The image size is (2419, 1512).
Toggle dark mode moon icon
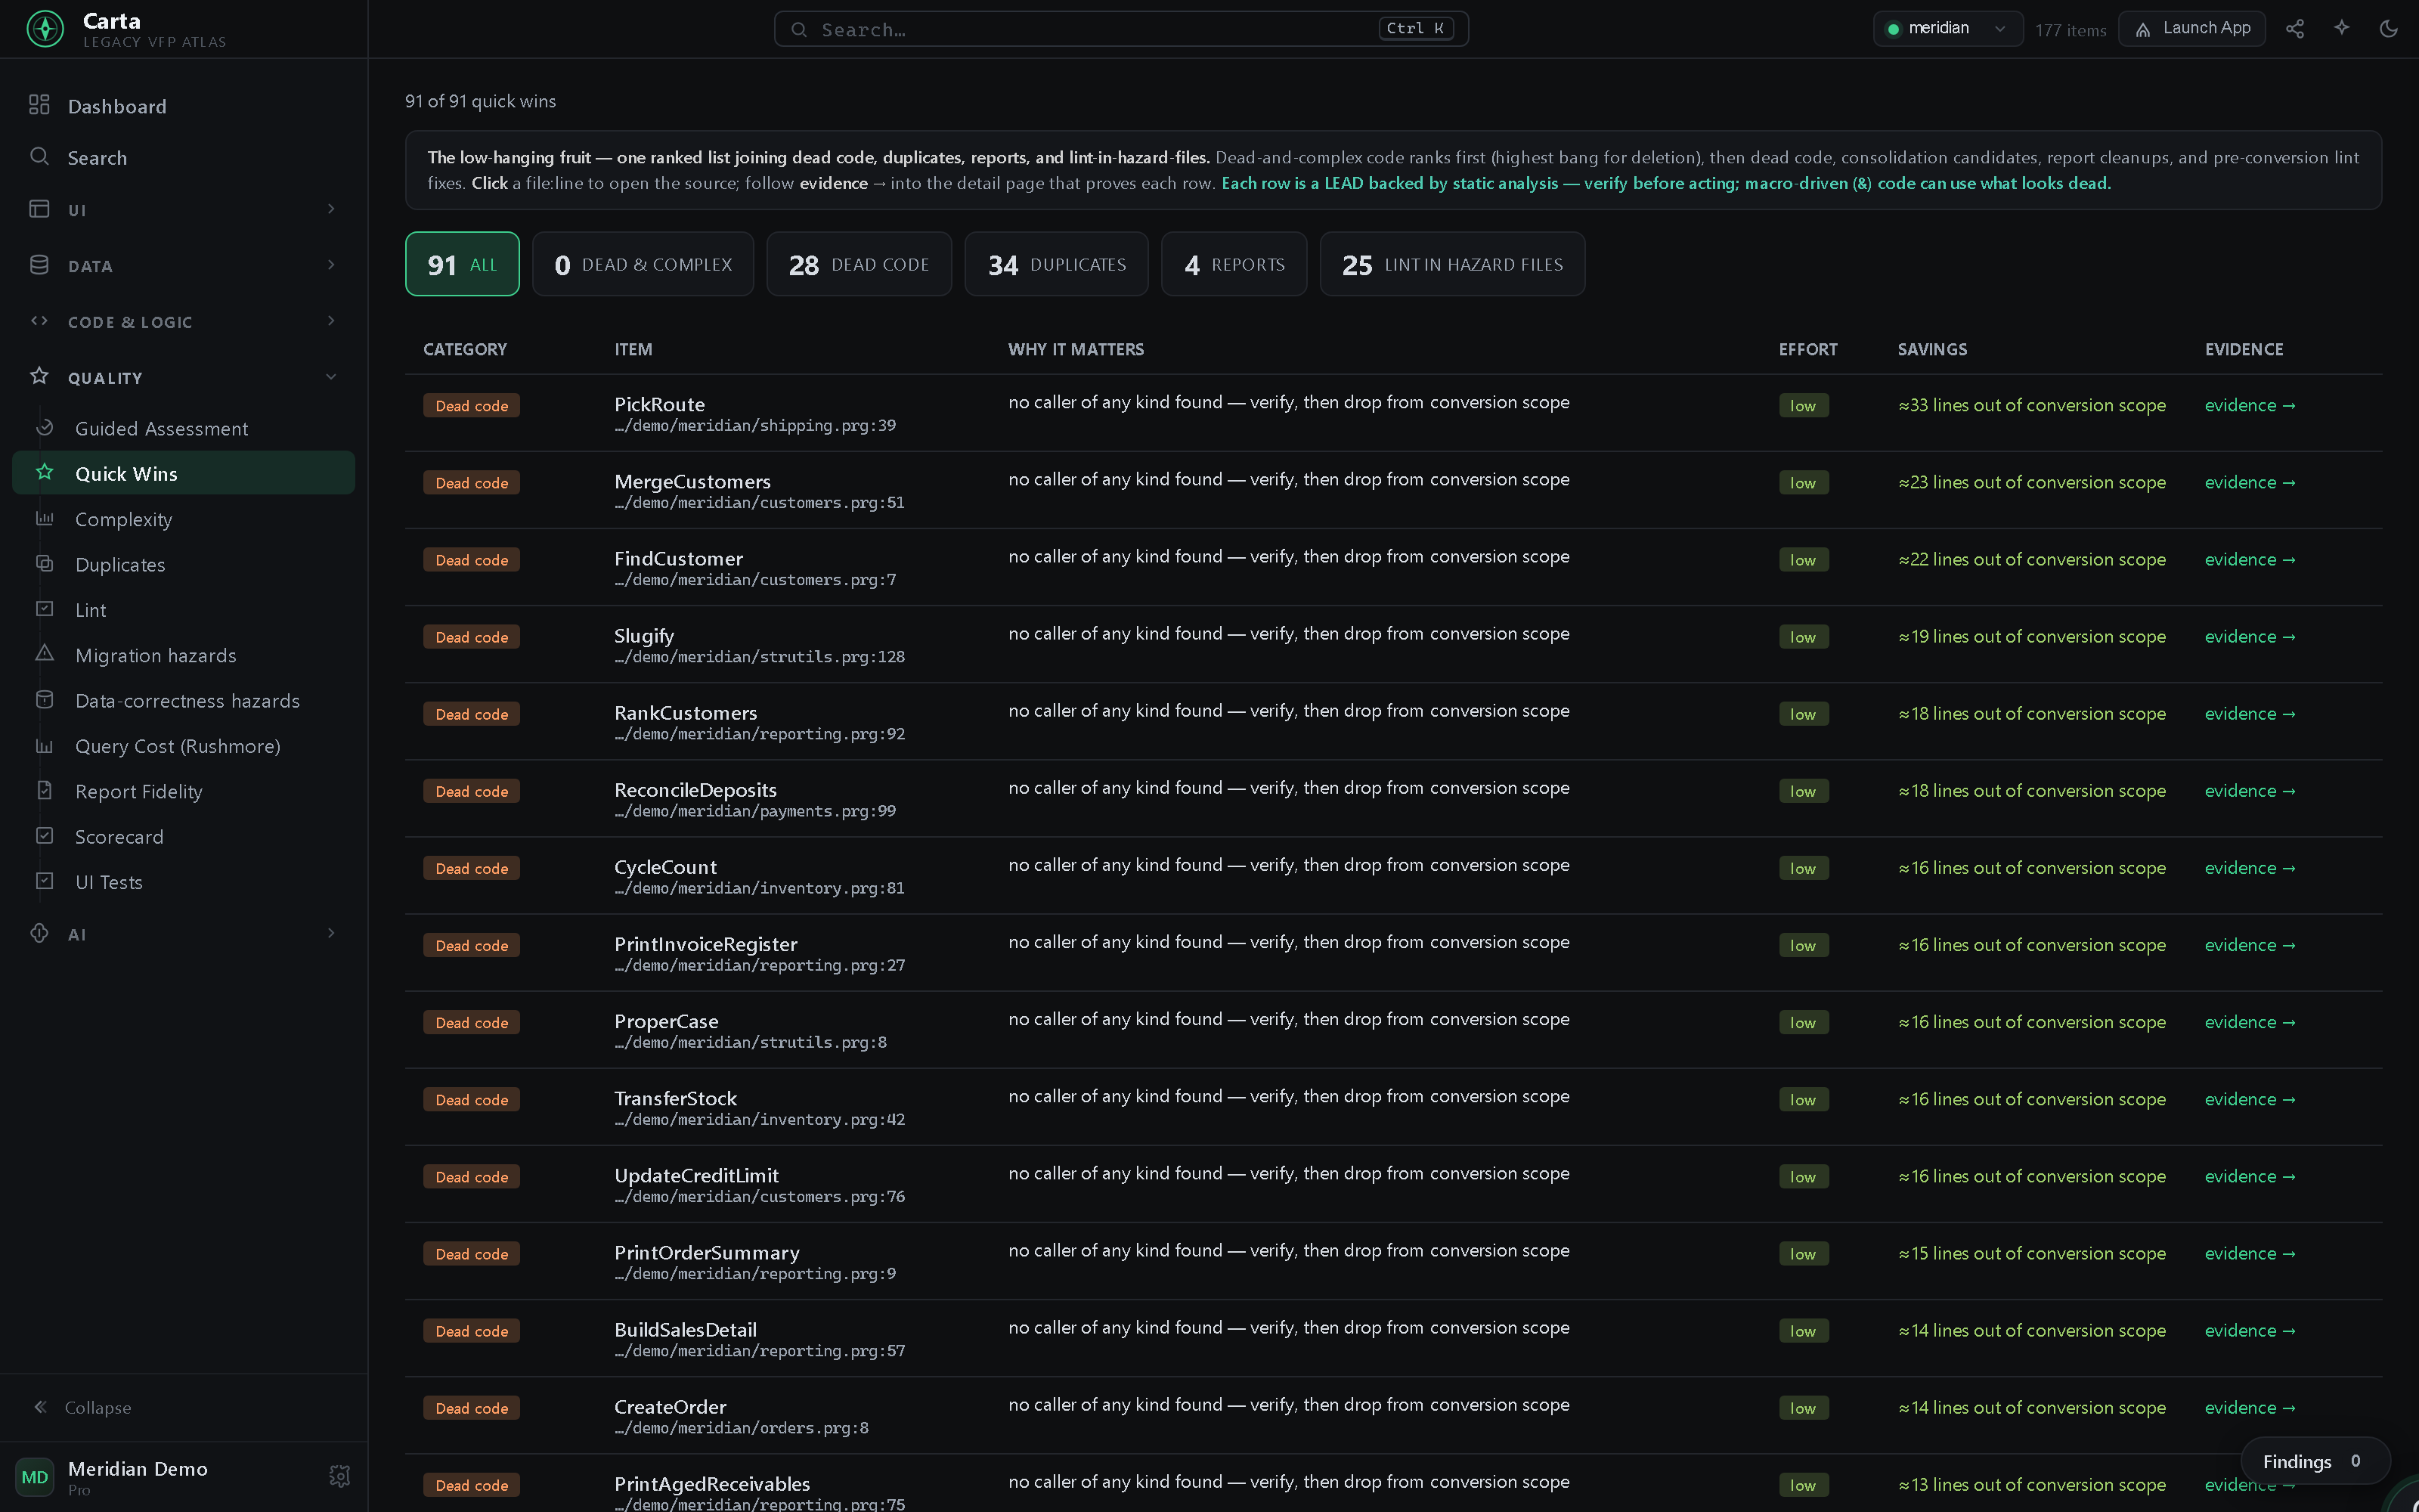click(x=2388, y=29)
